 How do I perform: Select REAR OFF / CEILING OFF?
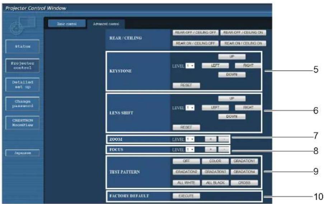click(x=196, y=33)
